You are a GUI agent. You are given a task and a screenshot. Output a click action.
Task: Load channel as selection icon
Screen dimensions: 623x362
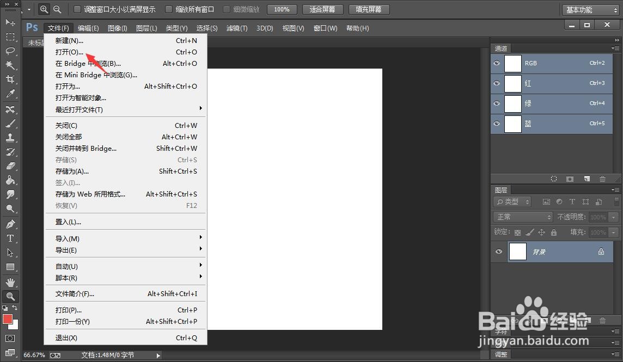coord(553,179)
